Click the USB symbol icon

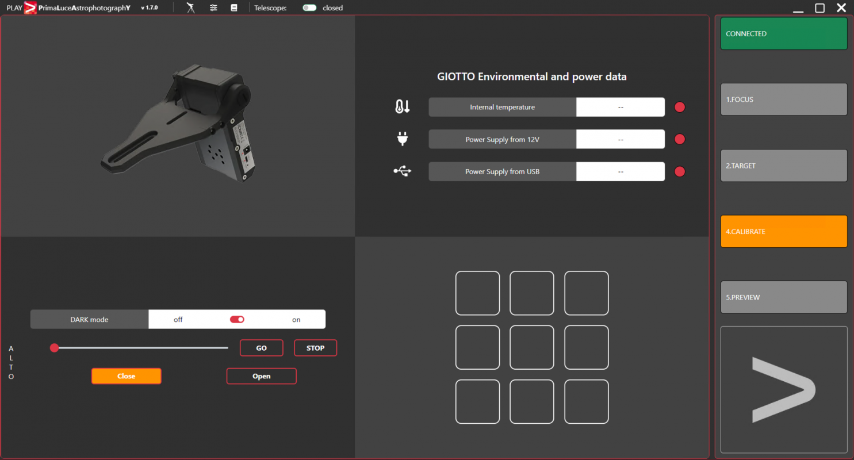click(403, 171)
